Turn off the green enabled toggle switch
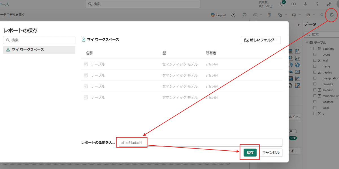The height and width of the screenshot is (169, 339). (x=293, y=138)
